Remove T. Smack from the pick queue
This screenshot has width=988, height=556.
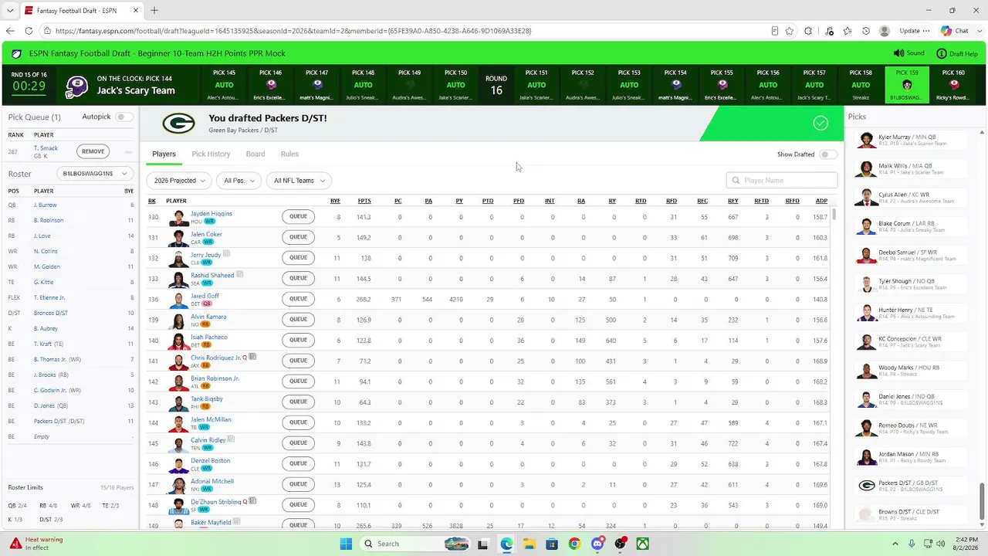click(93, 151)
